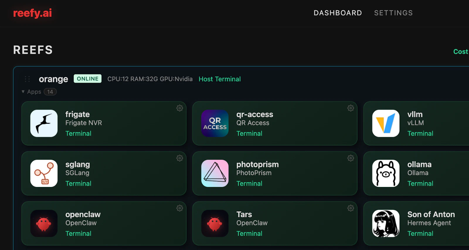Click the PhotoPrism triangle icon
469x250 pixels.
tap(215, 173)
